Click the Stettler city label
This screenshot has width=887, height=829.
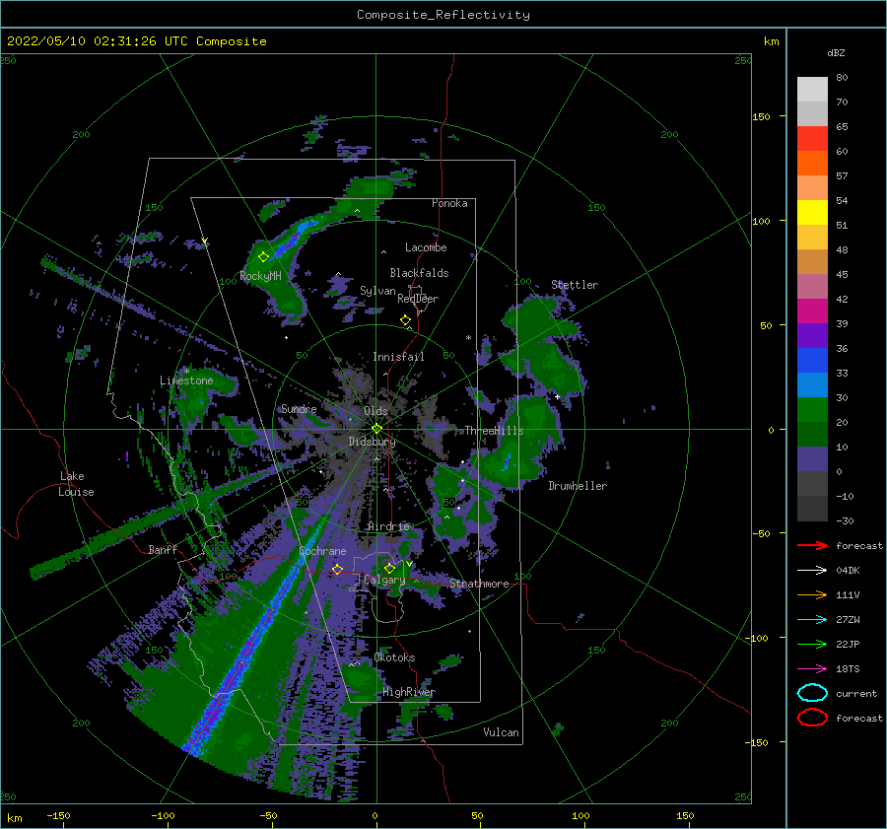coord(575,285)
